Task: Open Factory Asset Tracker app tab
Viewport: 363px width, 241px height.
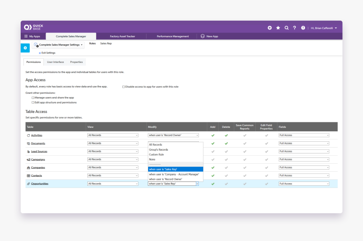Action: click(x=122, y=36)
